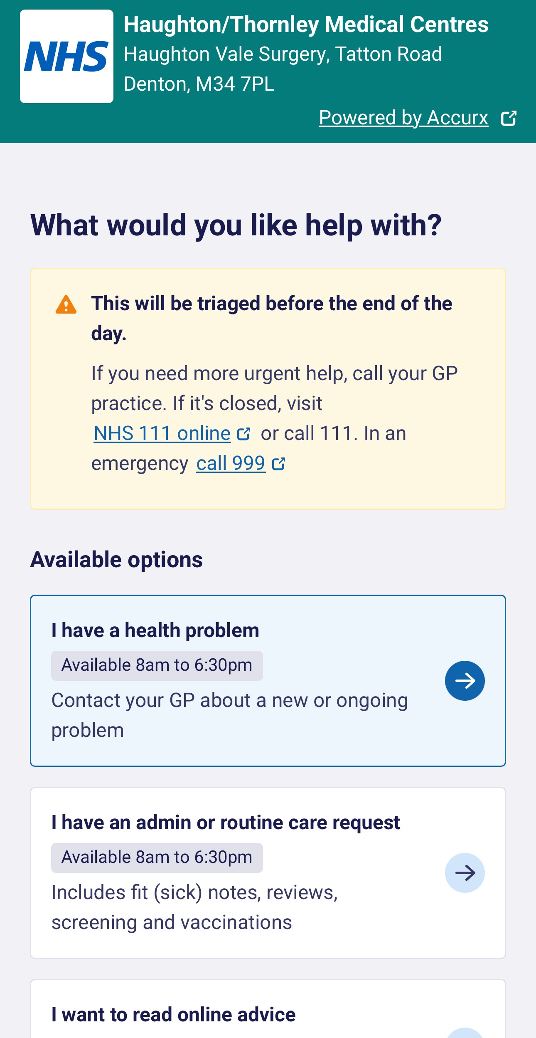Screen dimensions: 536x1038
Task: Choose 'I have an admin or routine care request'
Action: coord(268,872)
